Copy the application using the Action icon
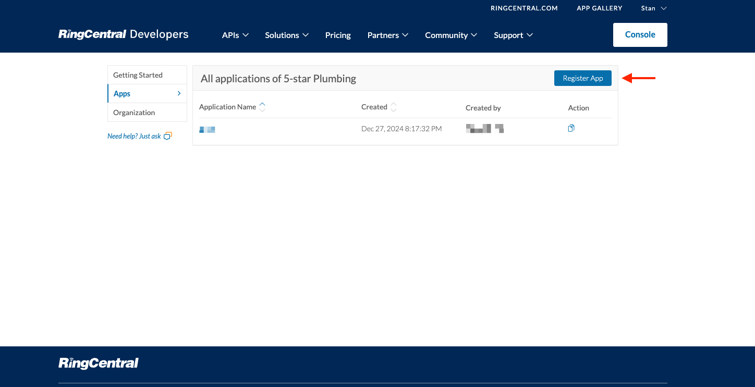This screenshot has width=755, height=387. [571, 128]
